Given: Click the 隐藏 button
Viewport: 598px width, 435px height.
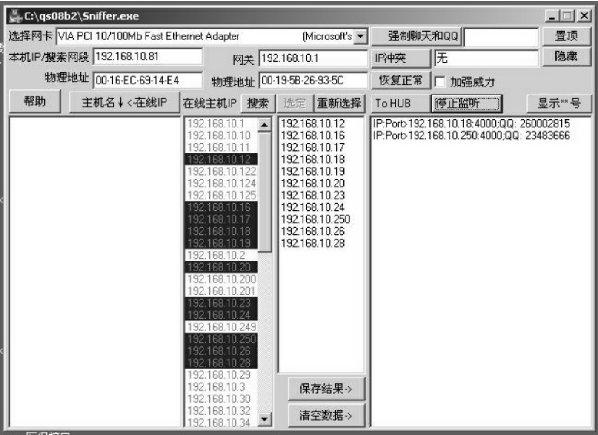Looking at the screenshot, I should pos(567,57).
